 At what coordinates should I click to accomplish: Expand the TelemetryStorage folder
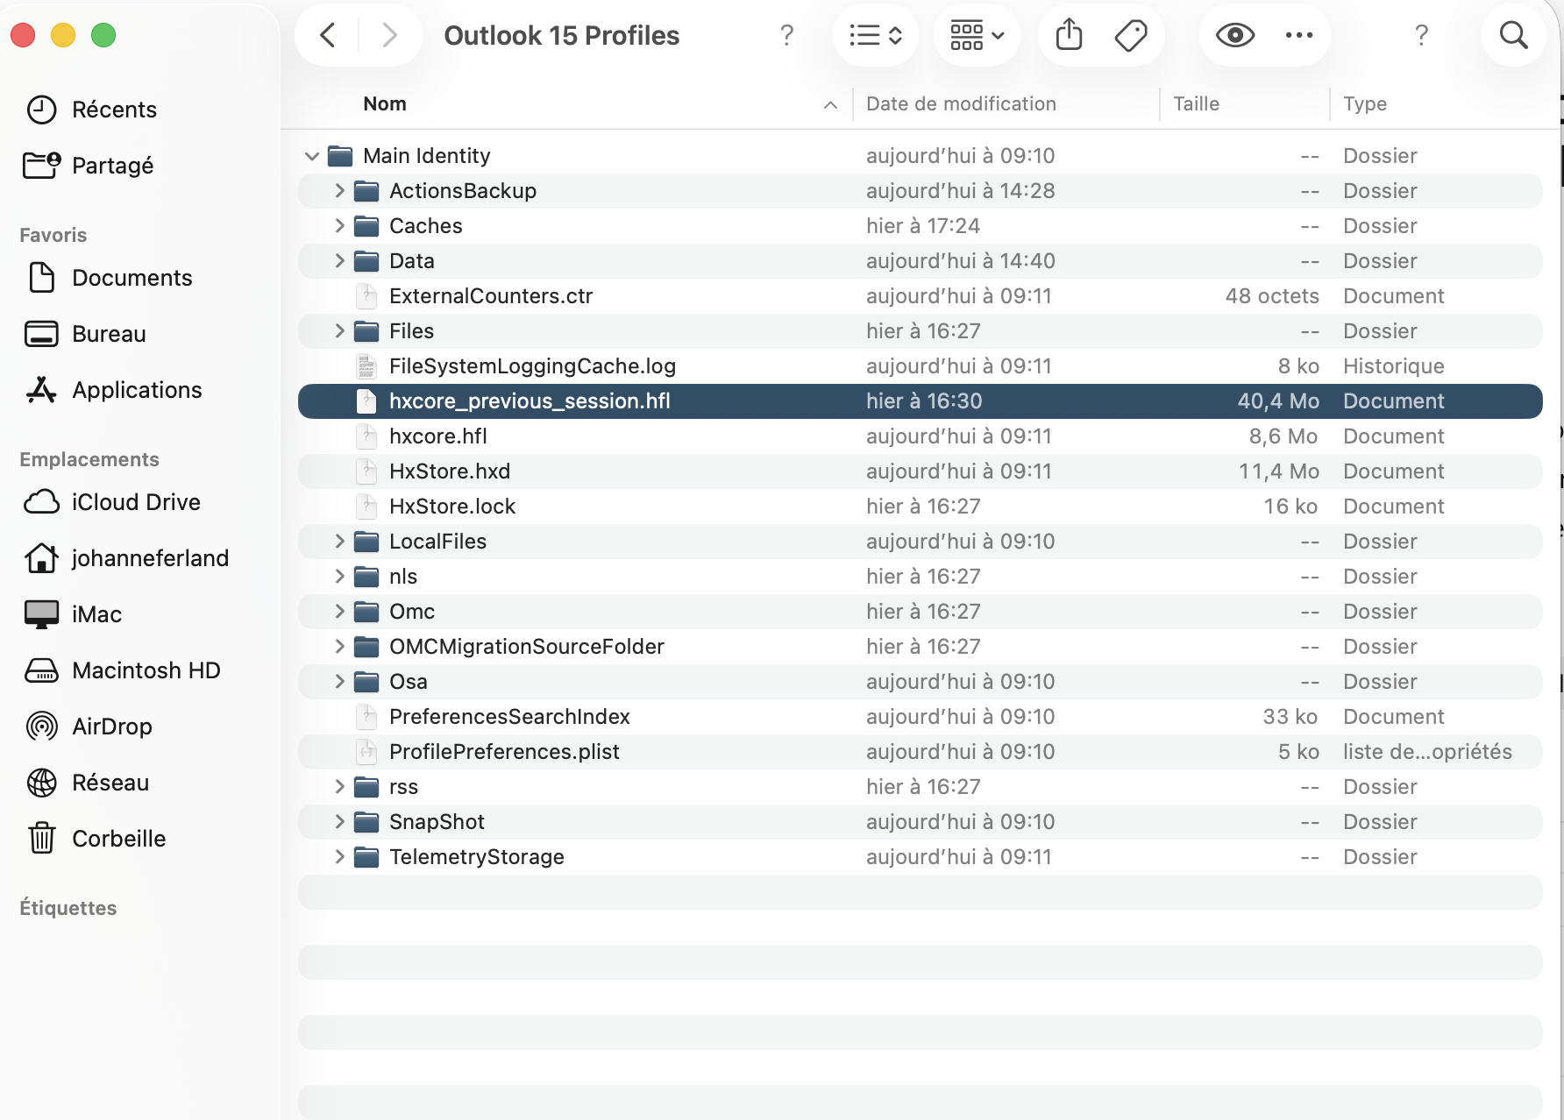[x=339, y=857]
